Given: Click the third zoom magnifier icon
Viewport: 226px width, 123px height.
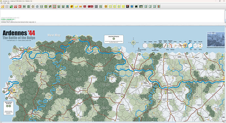Looking at the screenshot, I should [x=154, y=6].
